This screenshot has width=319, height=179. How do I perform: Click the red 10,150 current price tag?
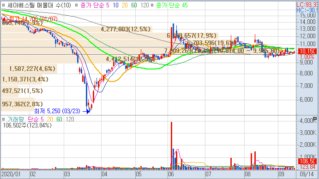(x=307, y=51)
